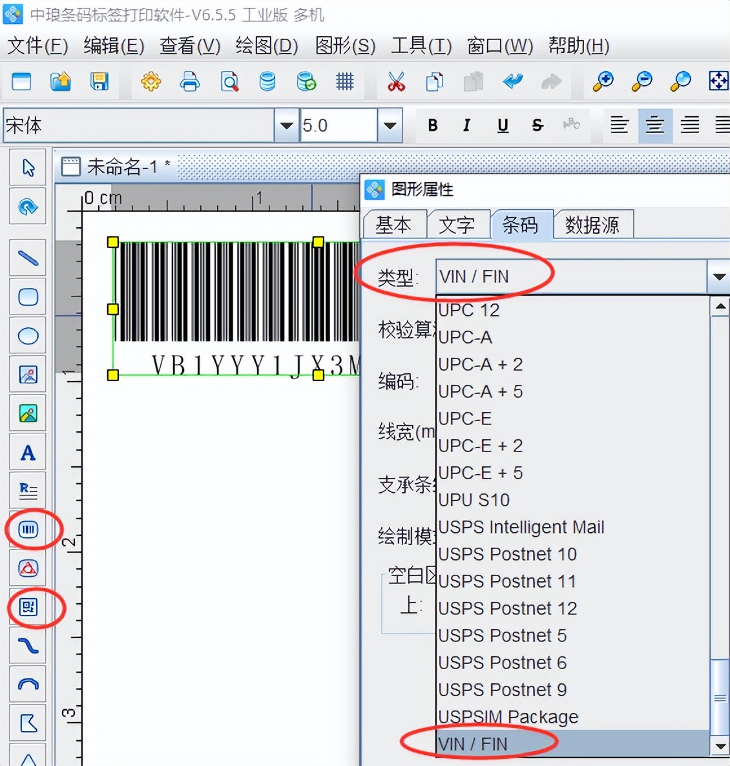Click the database with checkmark icon
Image resolution: width=730 pixels, height=766 pixels.
[306, 81]
